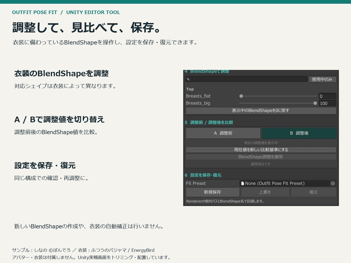
Task: Click the サンプル：しなの credit line
Action: pyautogui.click(x=83, y=250)
